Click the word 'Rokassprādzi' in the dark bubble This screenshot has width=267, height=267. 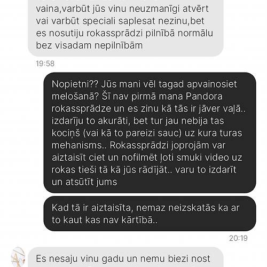139,146
